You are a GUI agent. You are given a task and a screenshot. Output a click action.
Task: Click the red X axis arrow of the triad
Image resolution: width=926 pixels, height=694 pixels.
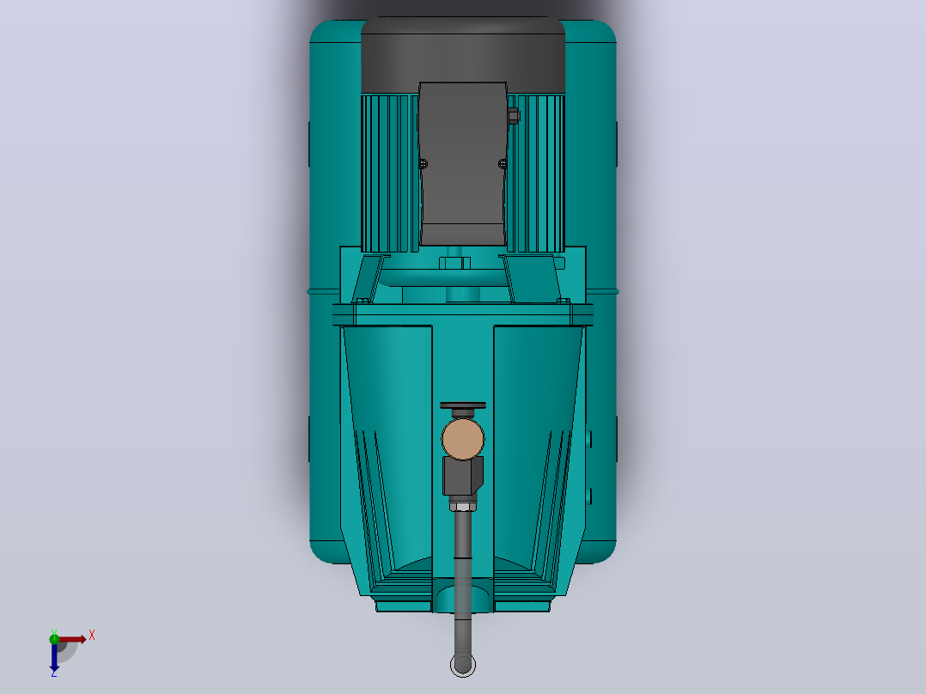click(72, 640)
